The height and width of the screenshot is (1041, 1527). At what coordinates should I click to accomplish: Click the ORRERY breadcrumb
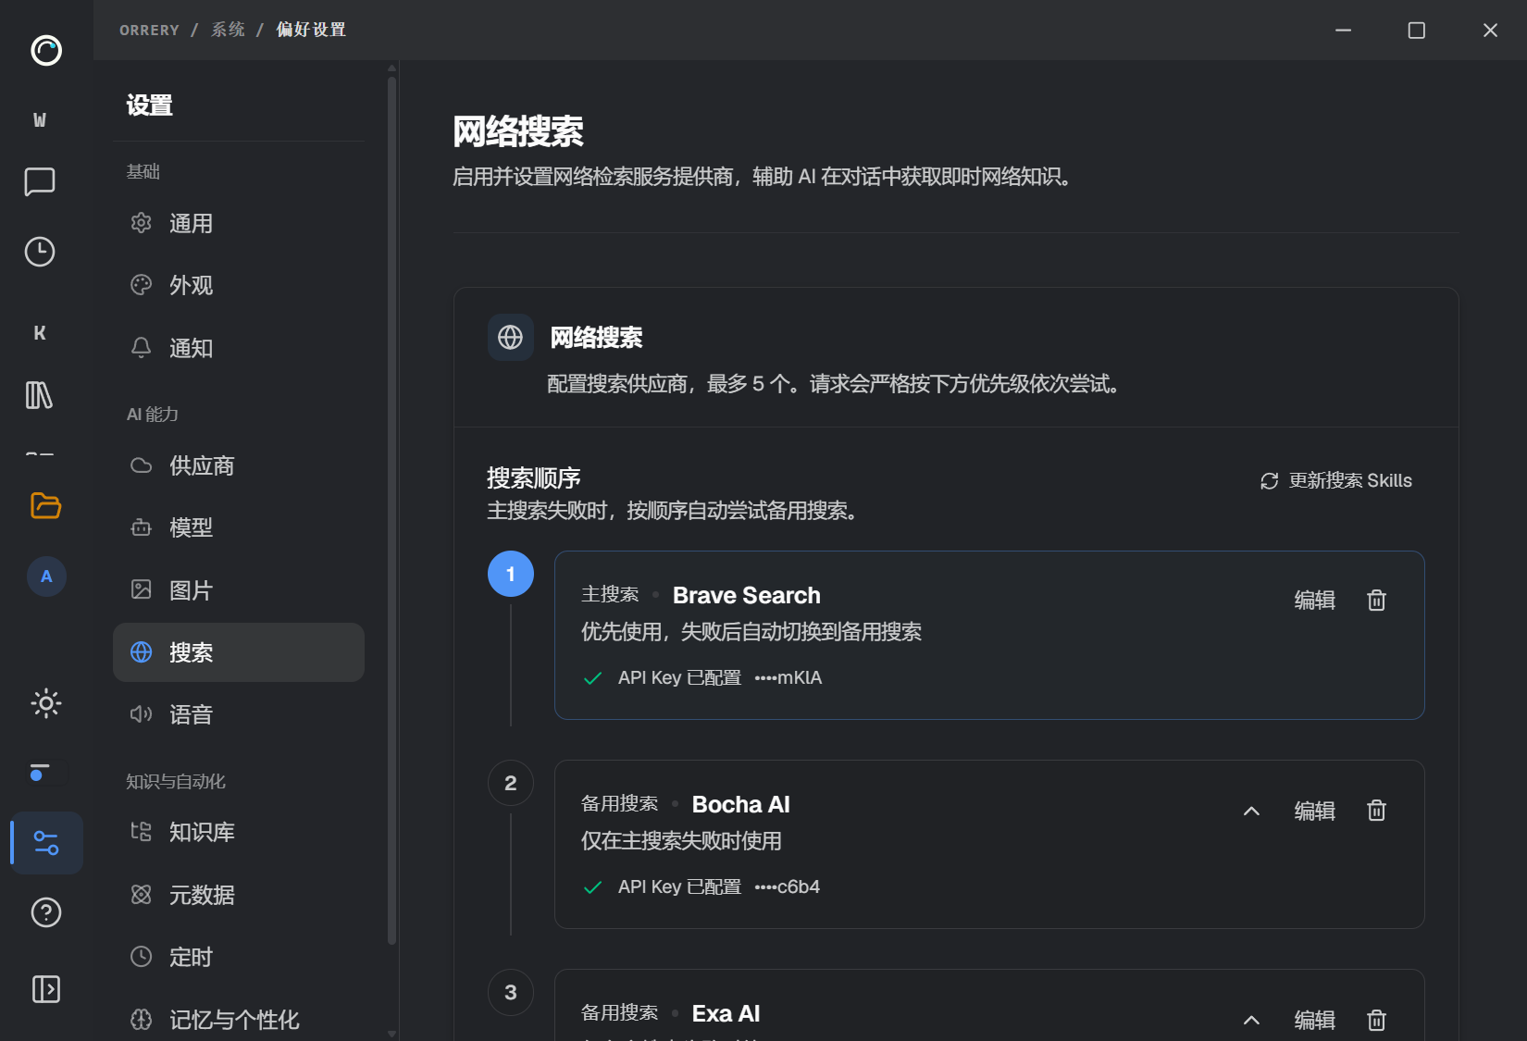point(149,30)
